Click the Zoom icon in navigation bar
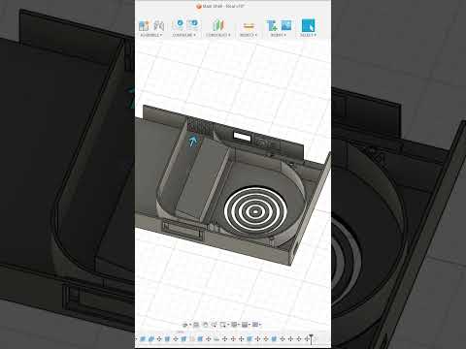 coord(214,325)
